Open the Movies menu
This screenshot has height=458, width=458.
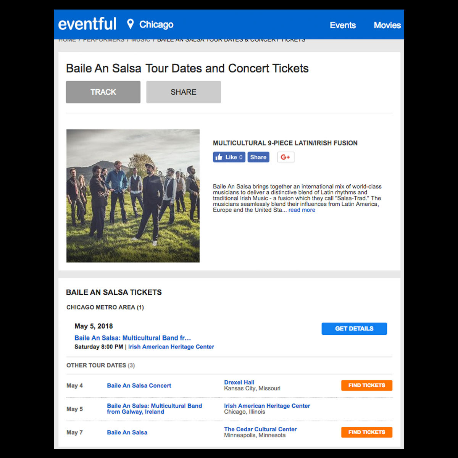[x=387, y=25]
